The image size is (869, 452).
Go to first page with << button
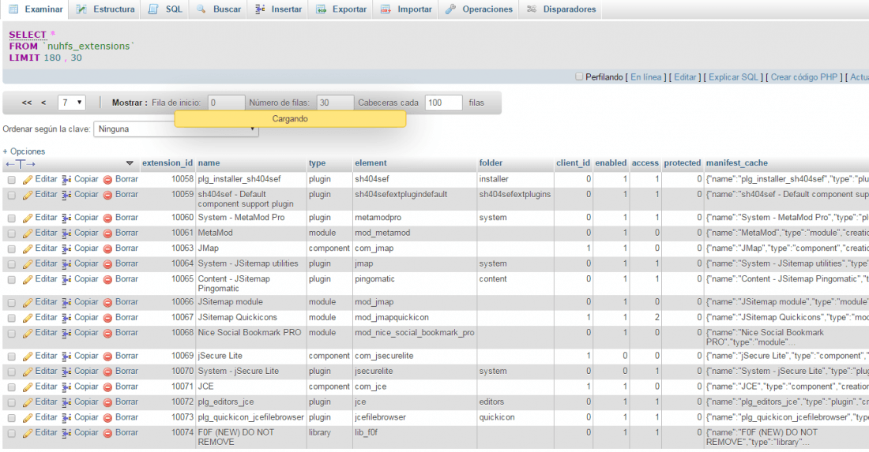(27, 103)
